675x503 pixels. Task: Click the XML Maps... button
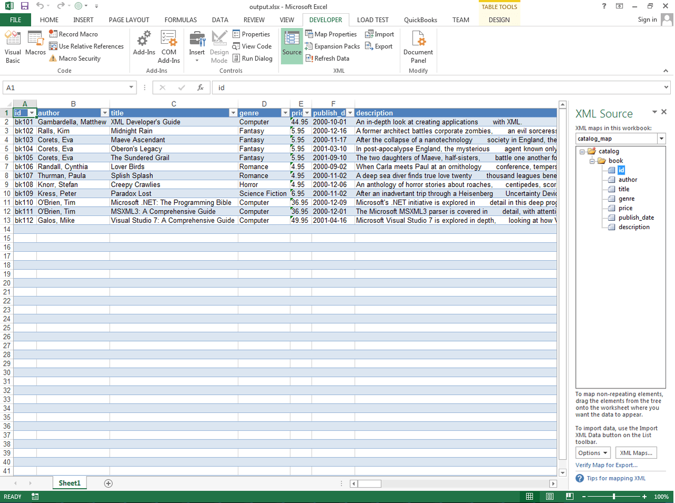coord(636,453)
